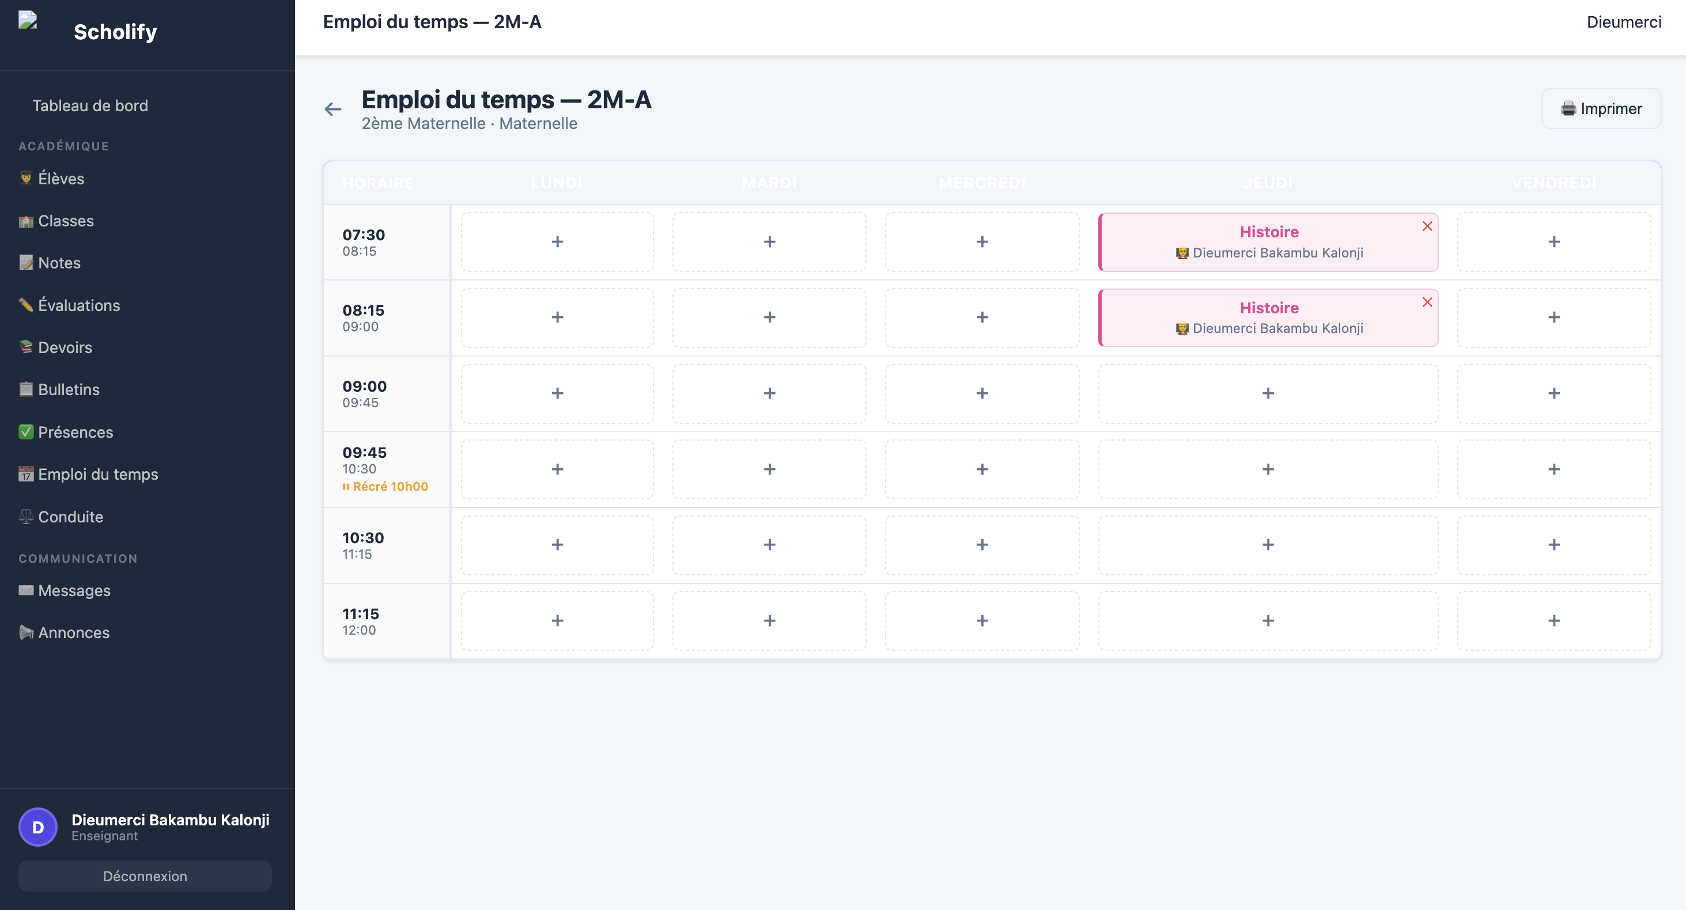This screenshot has width=1686, height=910.
Task: Open the 08:15 Histoire course card
Action: point(1268,317)
